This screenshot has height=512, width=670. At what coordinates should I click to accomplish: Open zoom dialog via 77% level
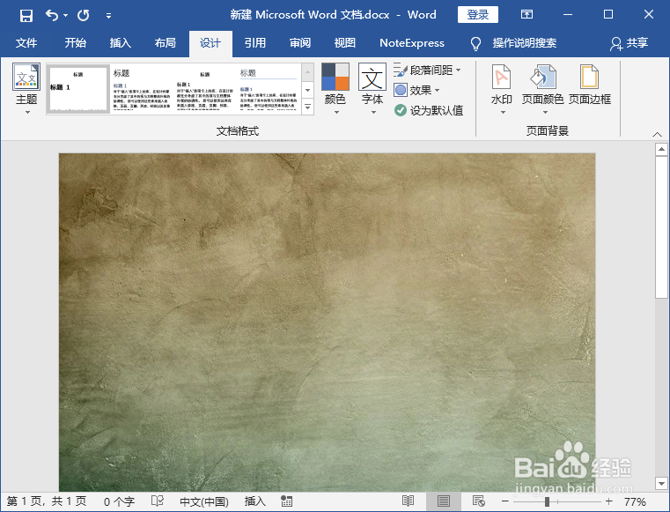[635, 501]
